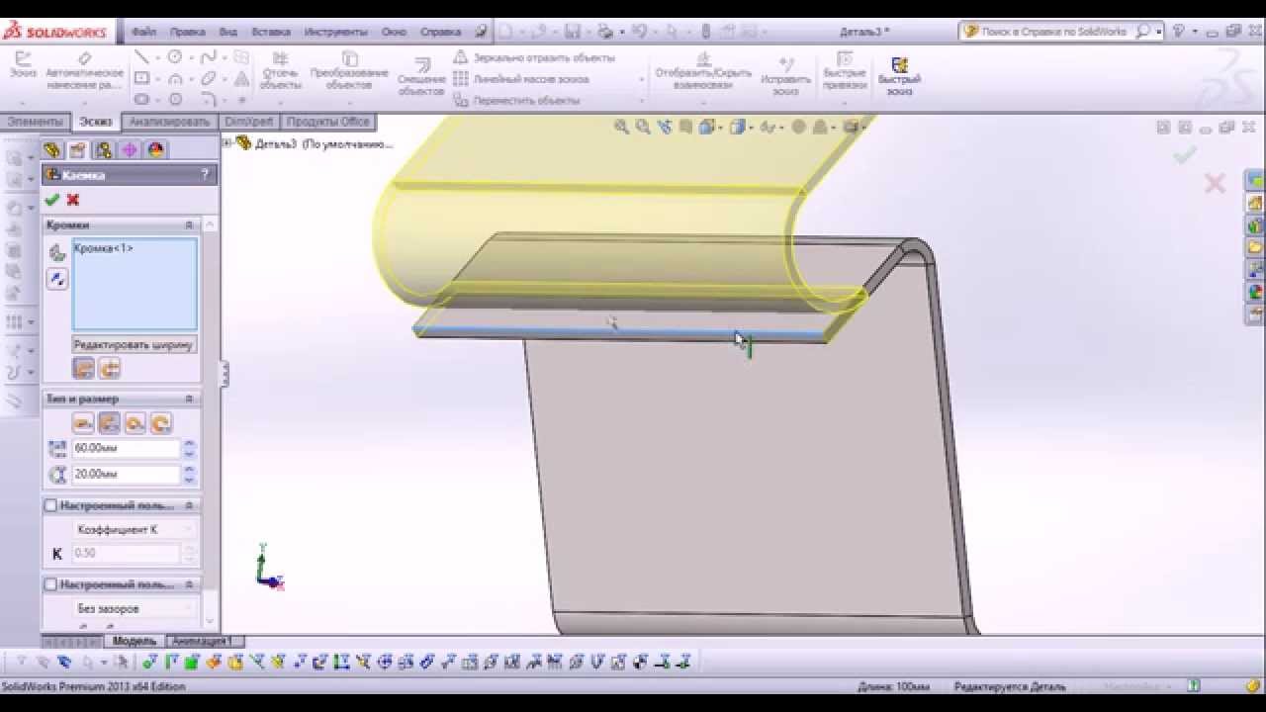Viewport: 1266px width, 712px height.
Task: Select the Line sketch tool
Action: point(141,57)
